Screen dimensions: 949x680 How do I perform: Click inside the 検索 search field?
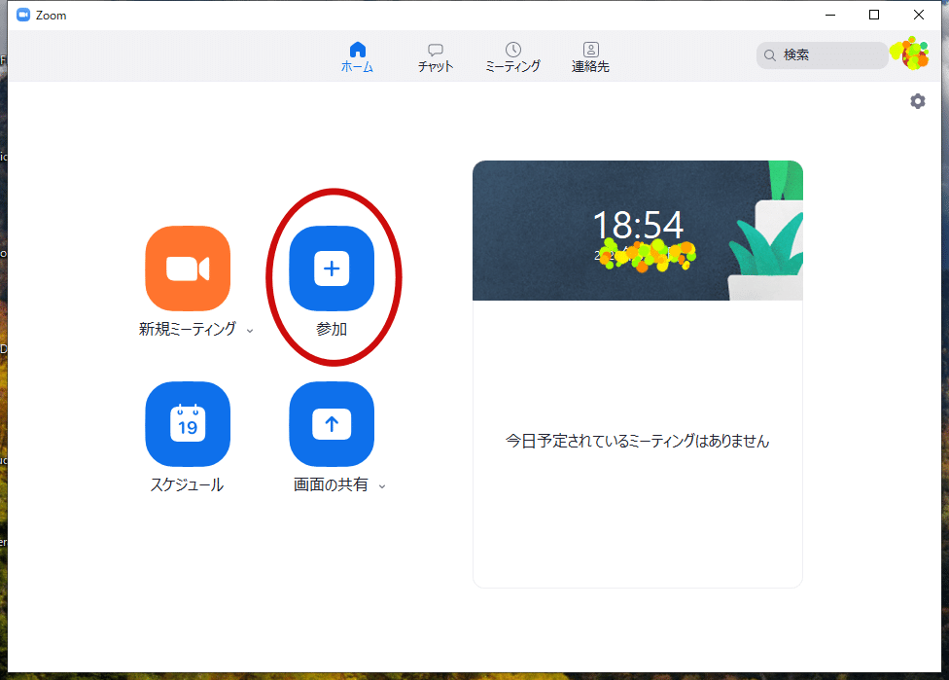tap(822, 54)
